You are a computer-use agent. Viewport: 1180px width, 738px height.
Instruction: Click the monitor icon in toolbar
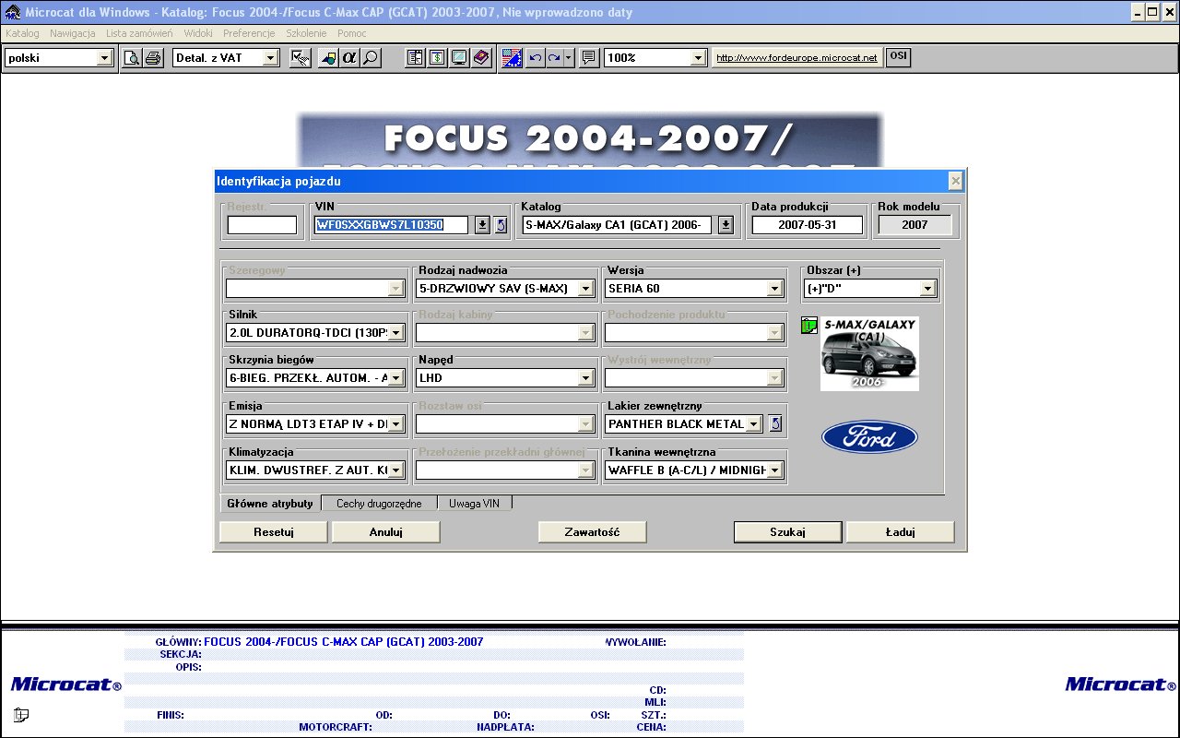(x=459, y=58)
